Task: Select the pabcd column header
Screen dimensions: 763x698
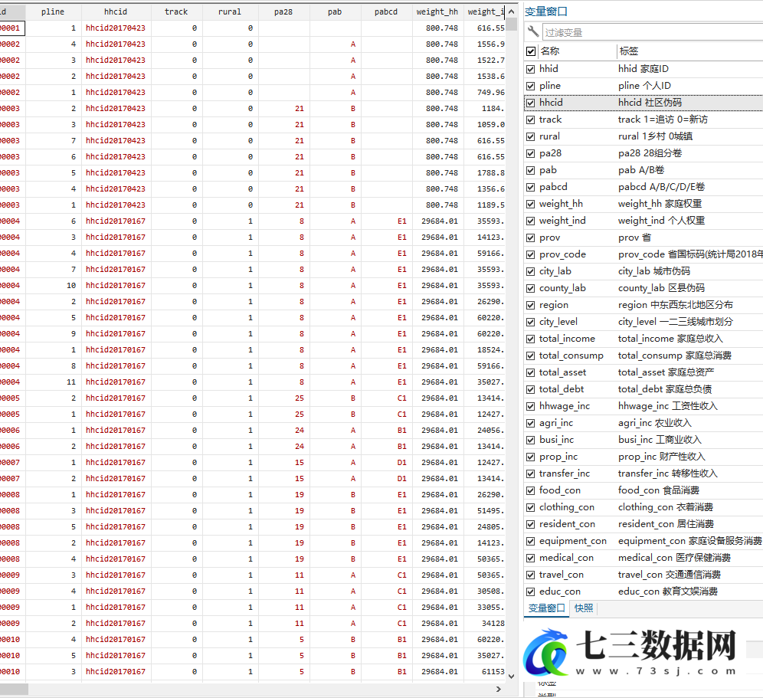Action: tap(386, 11)
